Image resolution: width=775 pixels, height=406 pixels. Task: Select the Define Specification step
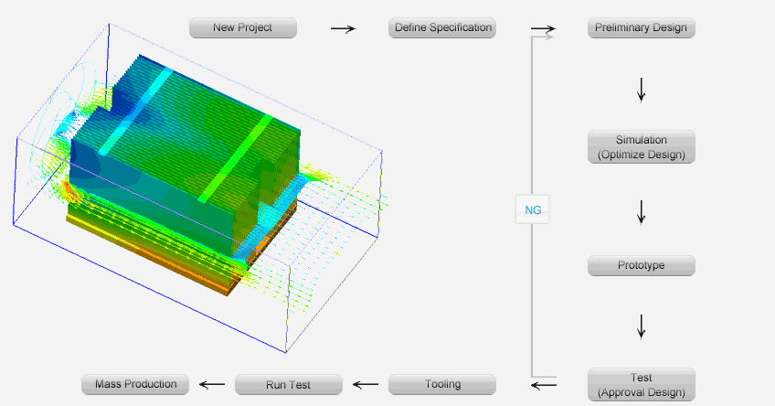pyautogui.click(x=441, y=27)
